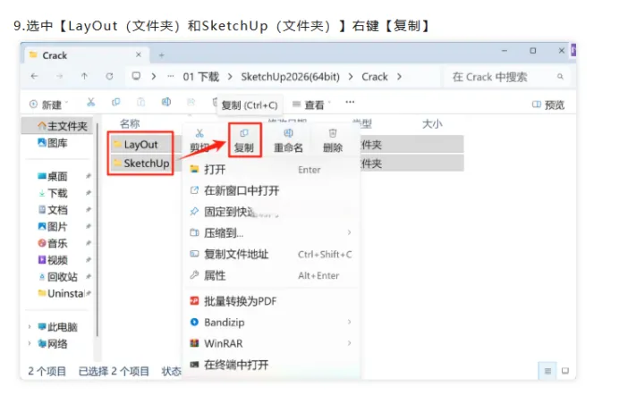The image size is (619, 403).
Task: Open Home in the sidebar
Action: tap(57, 126)
